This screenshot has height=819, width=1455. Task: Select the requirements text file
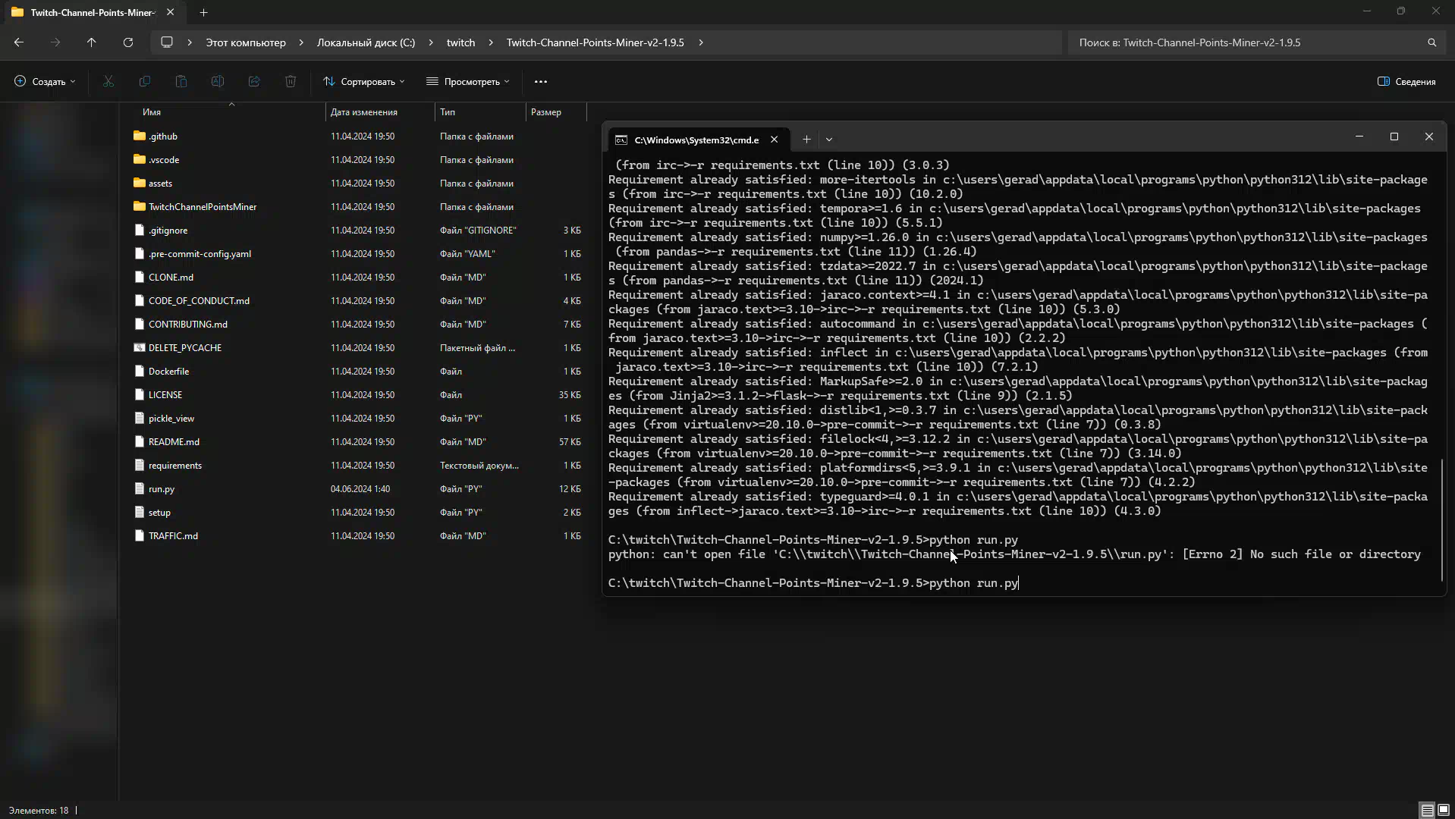pyautogui.click(x=175, y=465)
